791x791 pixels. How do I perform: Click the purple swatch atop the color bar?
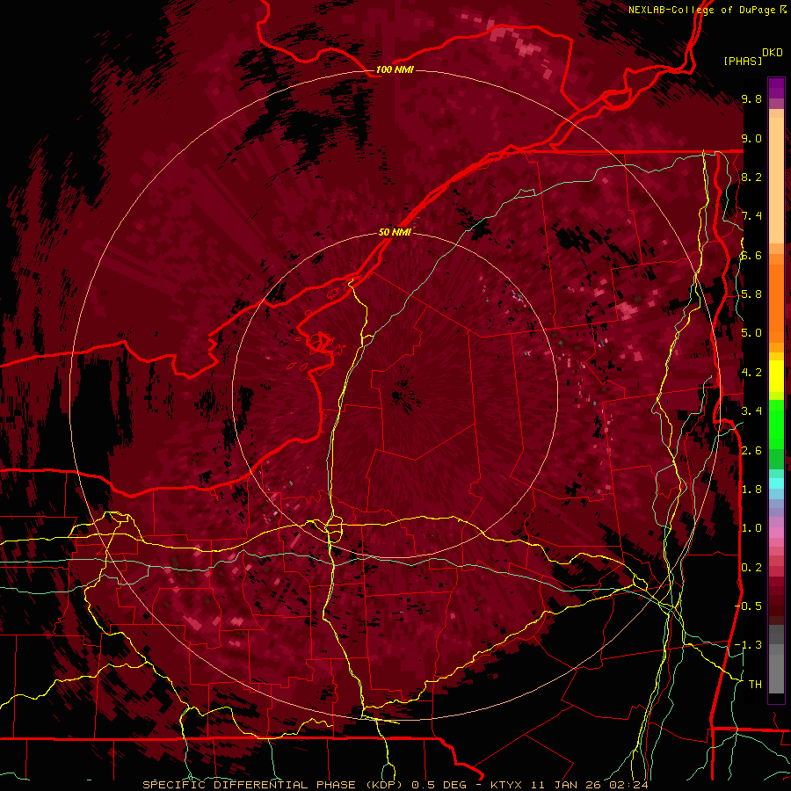pos(776,88)
